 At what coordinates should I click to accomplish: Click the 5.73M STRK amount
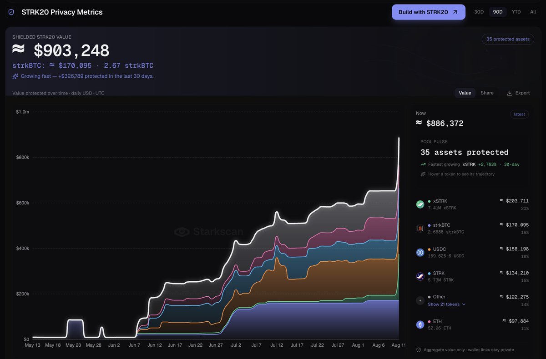441,280
